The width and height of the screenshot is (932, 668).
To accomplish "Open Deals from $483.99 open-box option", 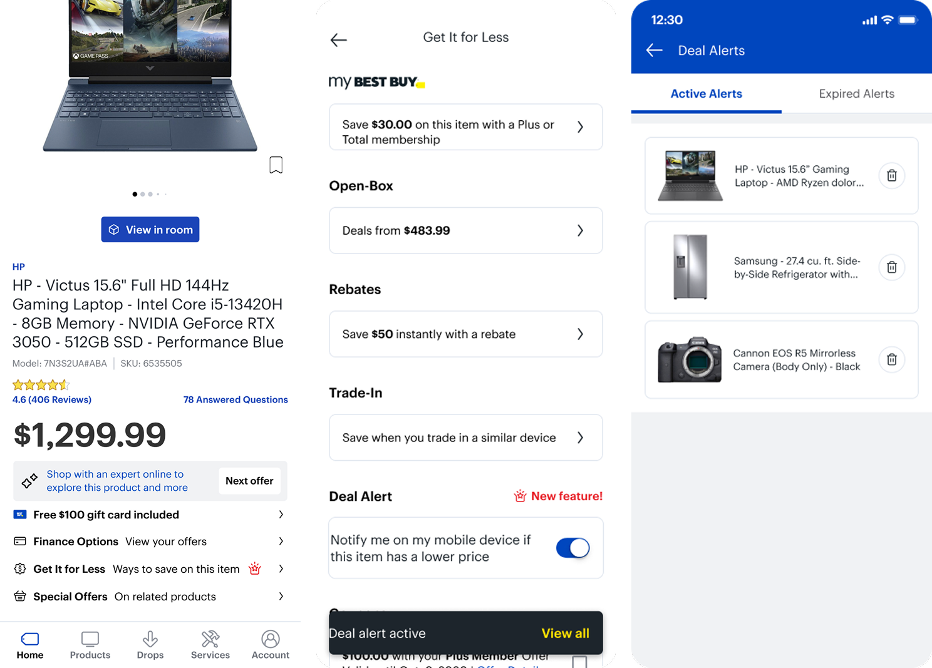I will click(x=466, y=230).
